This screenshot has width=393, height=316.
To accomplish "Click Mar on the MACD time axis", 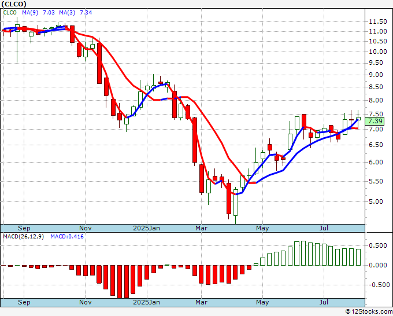I will (x=201, y=302).
